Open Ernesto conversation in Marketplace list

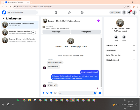[x=20, y=25]
